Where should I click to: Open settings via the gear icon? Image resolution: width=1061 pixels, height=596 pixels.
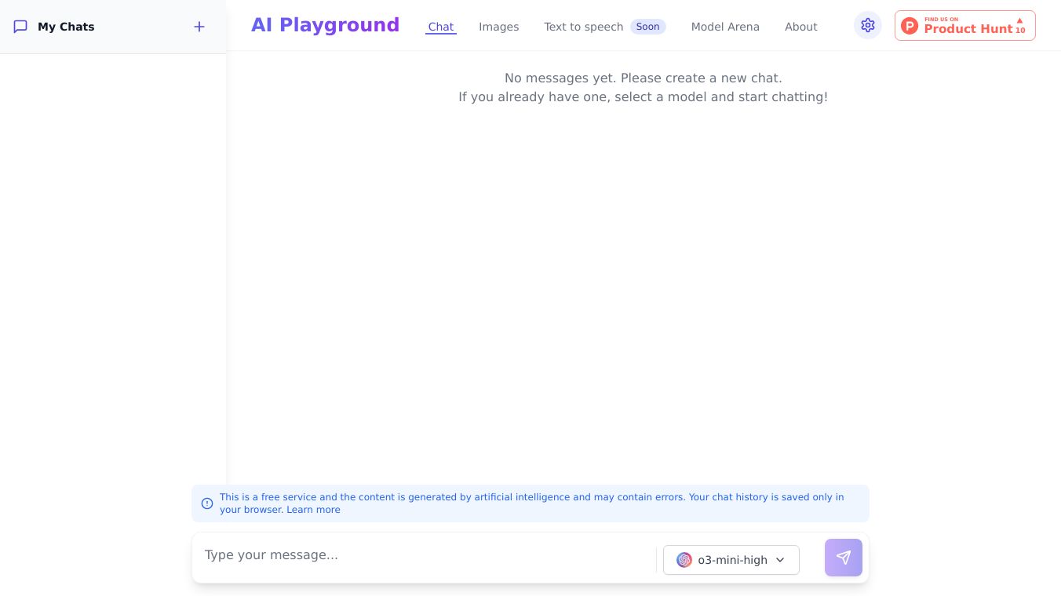pos(867,25)
